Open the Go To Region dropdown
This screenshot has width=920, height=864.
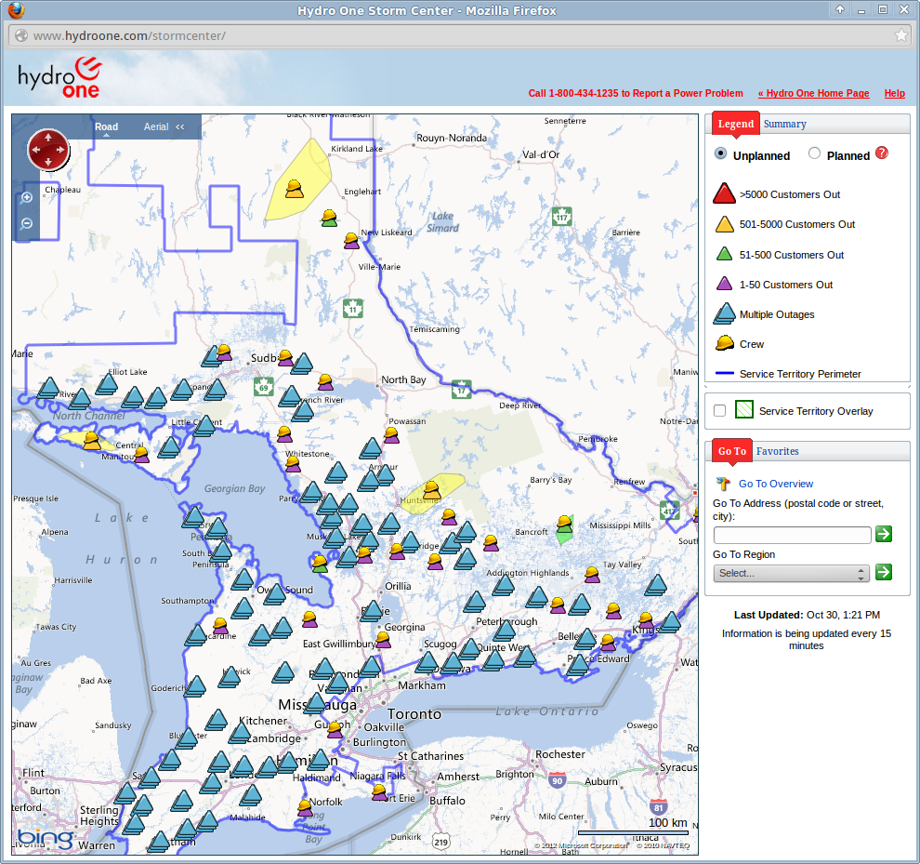791,573
